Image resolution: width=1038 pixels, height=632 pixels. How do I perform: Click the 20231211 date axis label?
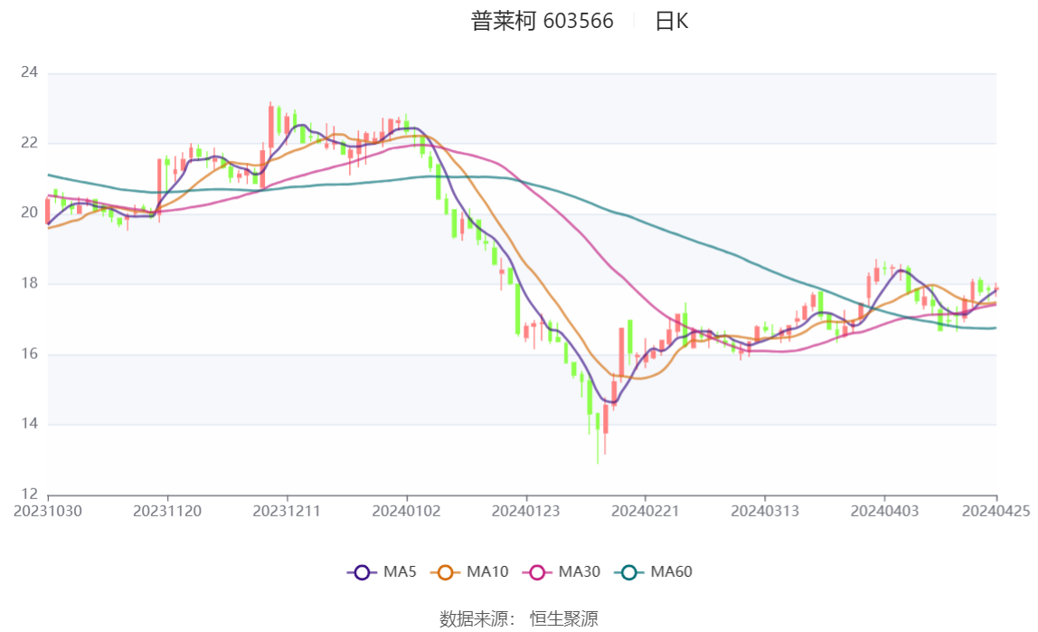pos(287,512)
